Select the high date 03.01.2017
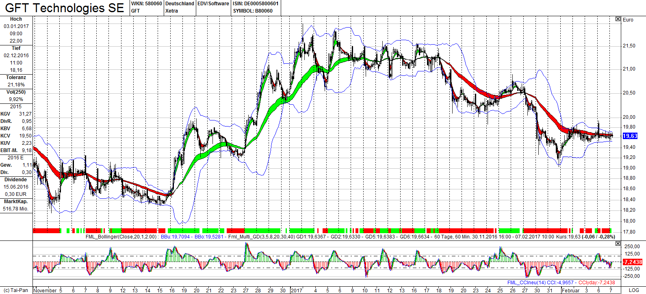This screenshot has width=646, height=294. pos(16,26)
